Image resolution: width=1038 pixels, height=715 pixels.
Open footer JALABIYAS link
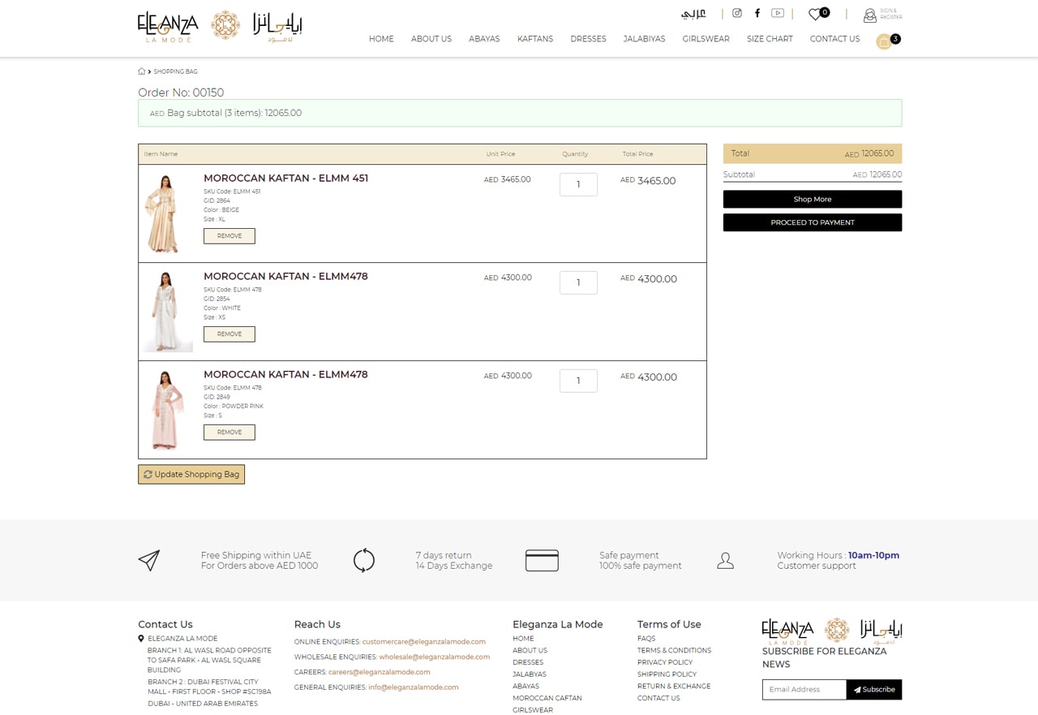click(530, 674)
